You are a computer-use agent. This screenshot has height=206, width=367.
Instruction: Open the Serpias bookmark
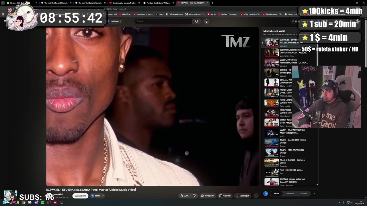pos(212,14)
